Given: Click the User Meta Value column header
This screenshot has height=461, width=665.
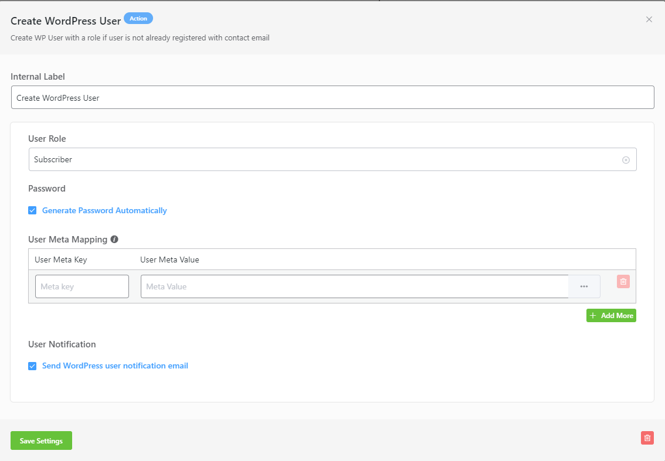Looking at the screenshot, I should 169,259.
